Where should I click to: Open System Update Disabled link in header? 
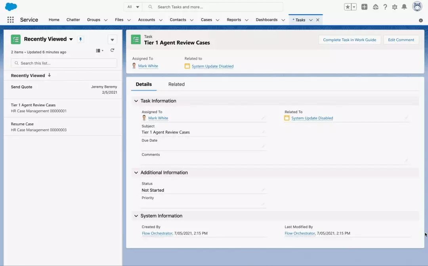[213, 66]
